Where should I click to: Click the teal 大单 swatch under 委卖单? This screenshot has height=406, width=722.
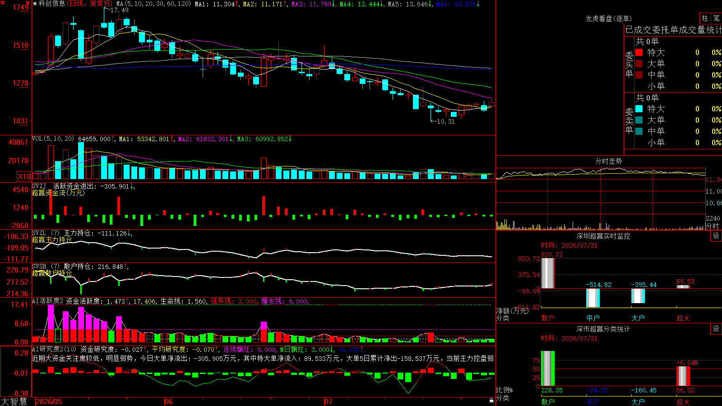639,120
